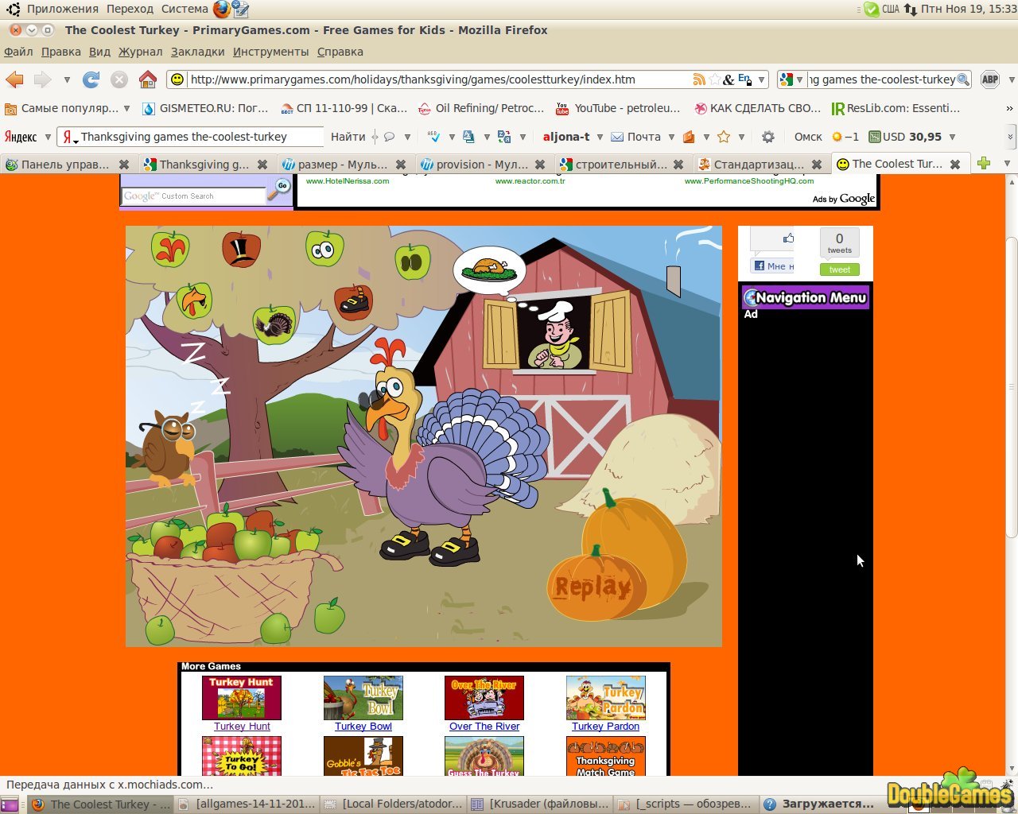This screenshot has height=814, width=1018.
Task: Open the GISMETEO.RU bookmark
Action: tap(205, 108)
